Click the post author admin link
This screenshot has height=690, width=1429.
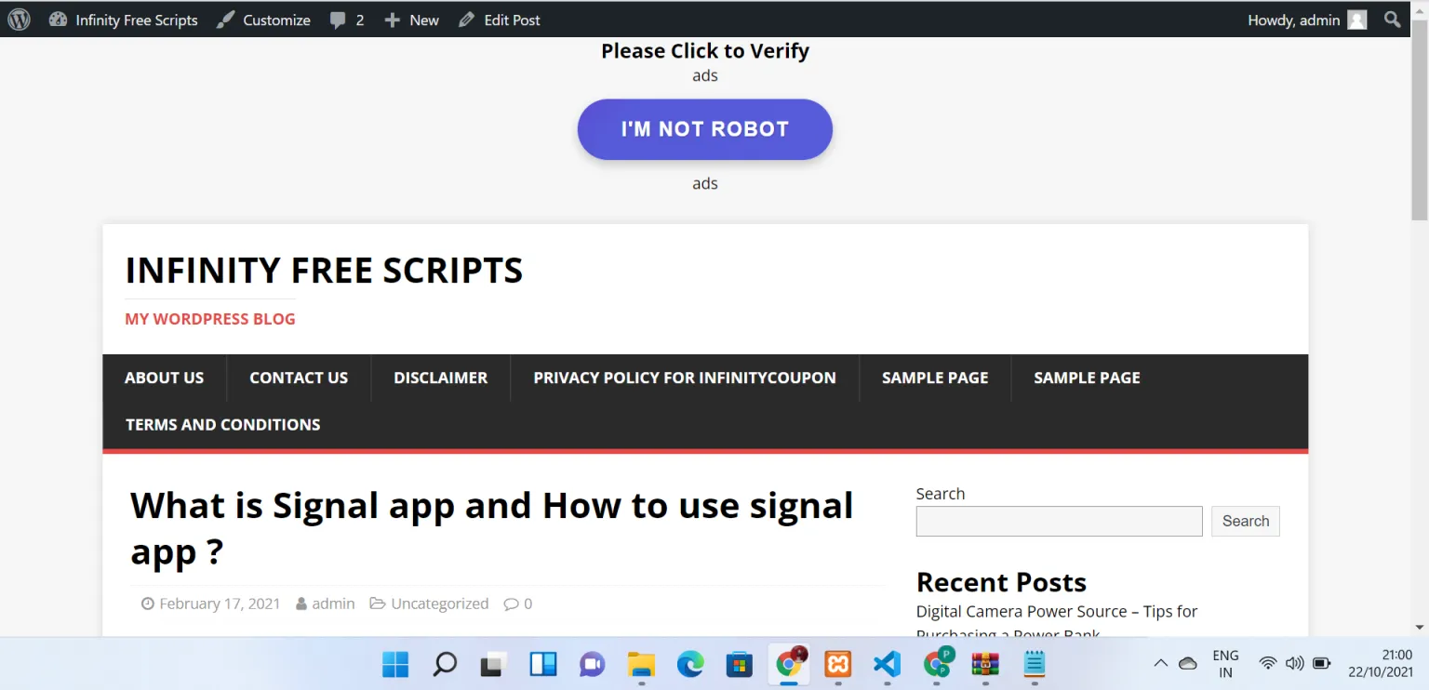(x=333, y=604)
